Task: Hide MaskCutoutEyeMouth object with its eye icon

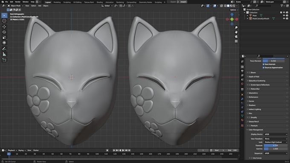Action: click(x=284, y=18)
